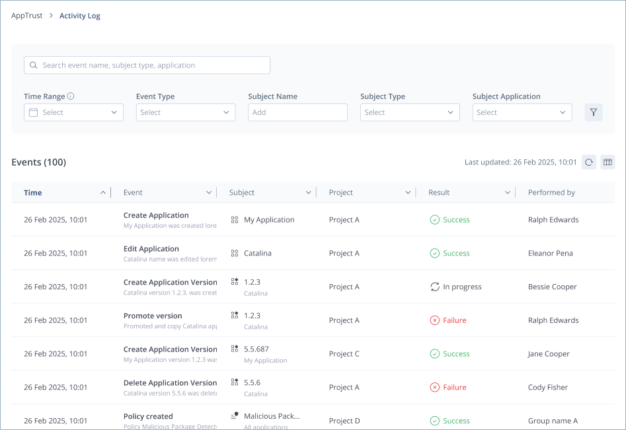Click Jane Cooper in Performed by column
The height and width of the screenshot is (430, 626).
(x=549, y=354)
